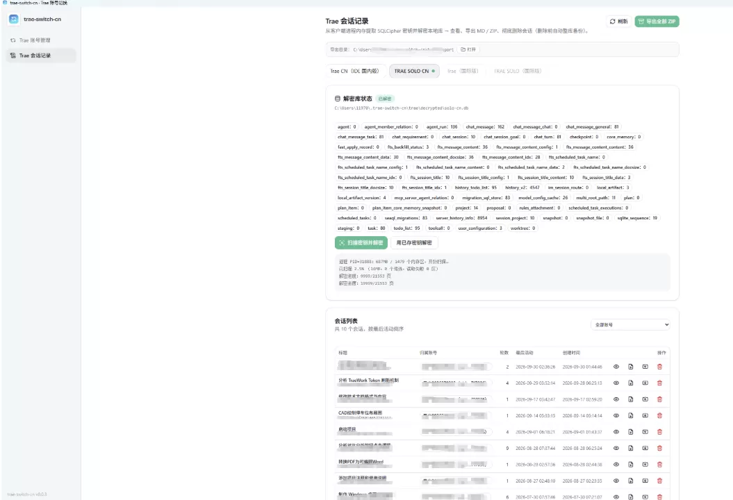This screenshot has height=500, width=733.
Task: Start 扫描密钥并解密 scan and decrypt
Action: [361, 243]
